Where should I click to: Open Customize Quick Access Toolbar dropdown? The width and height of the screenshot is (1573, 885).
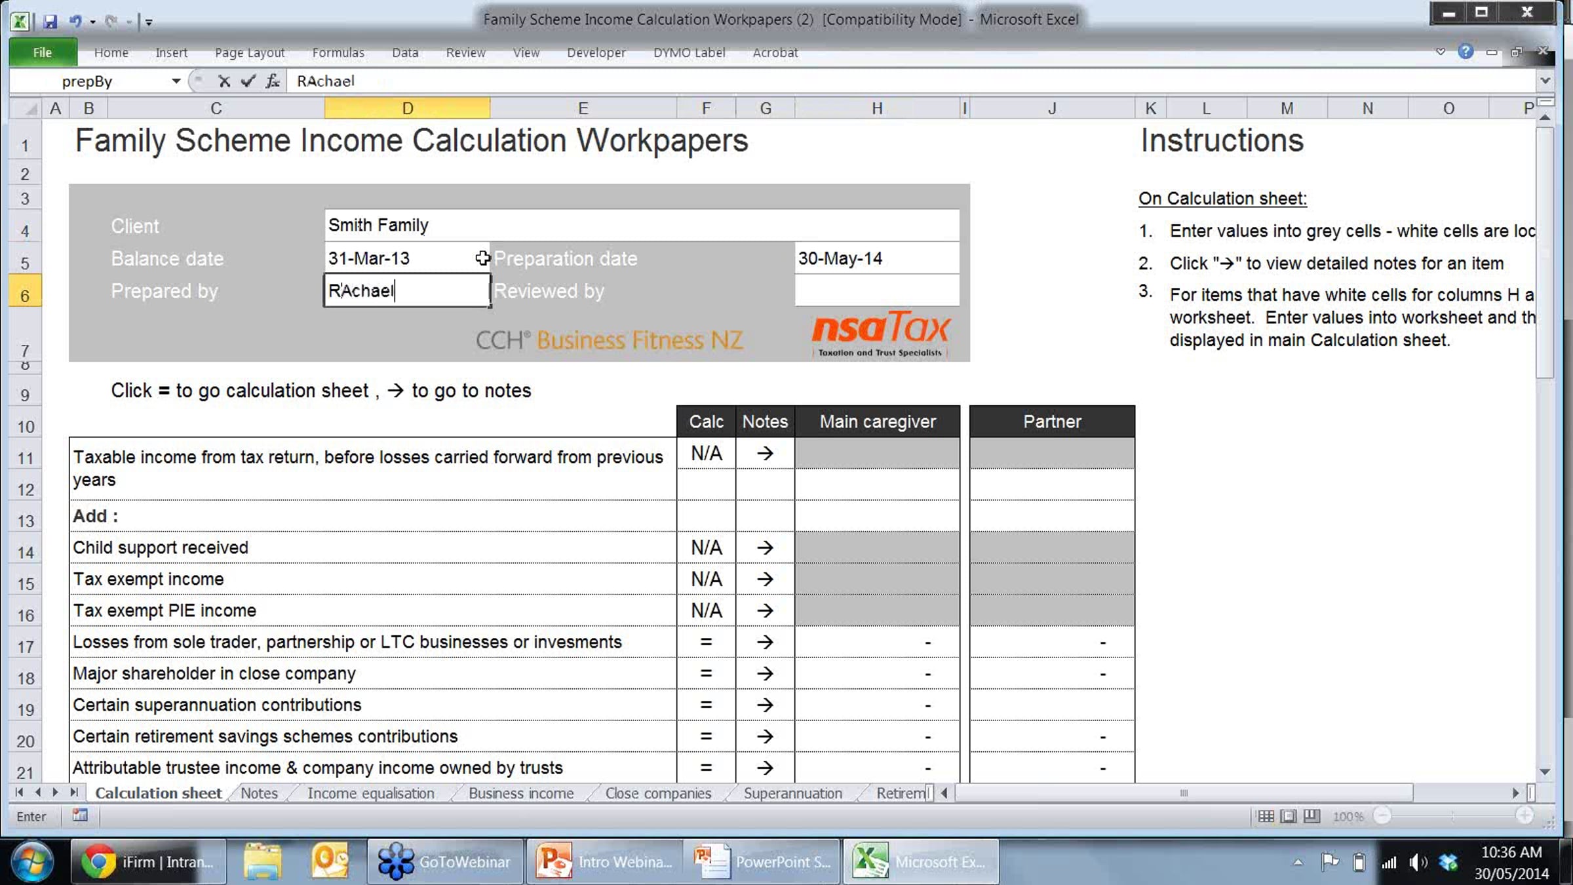click(149, 22)
